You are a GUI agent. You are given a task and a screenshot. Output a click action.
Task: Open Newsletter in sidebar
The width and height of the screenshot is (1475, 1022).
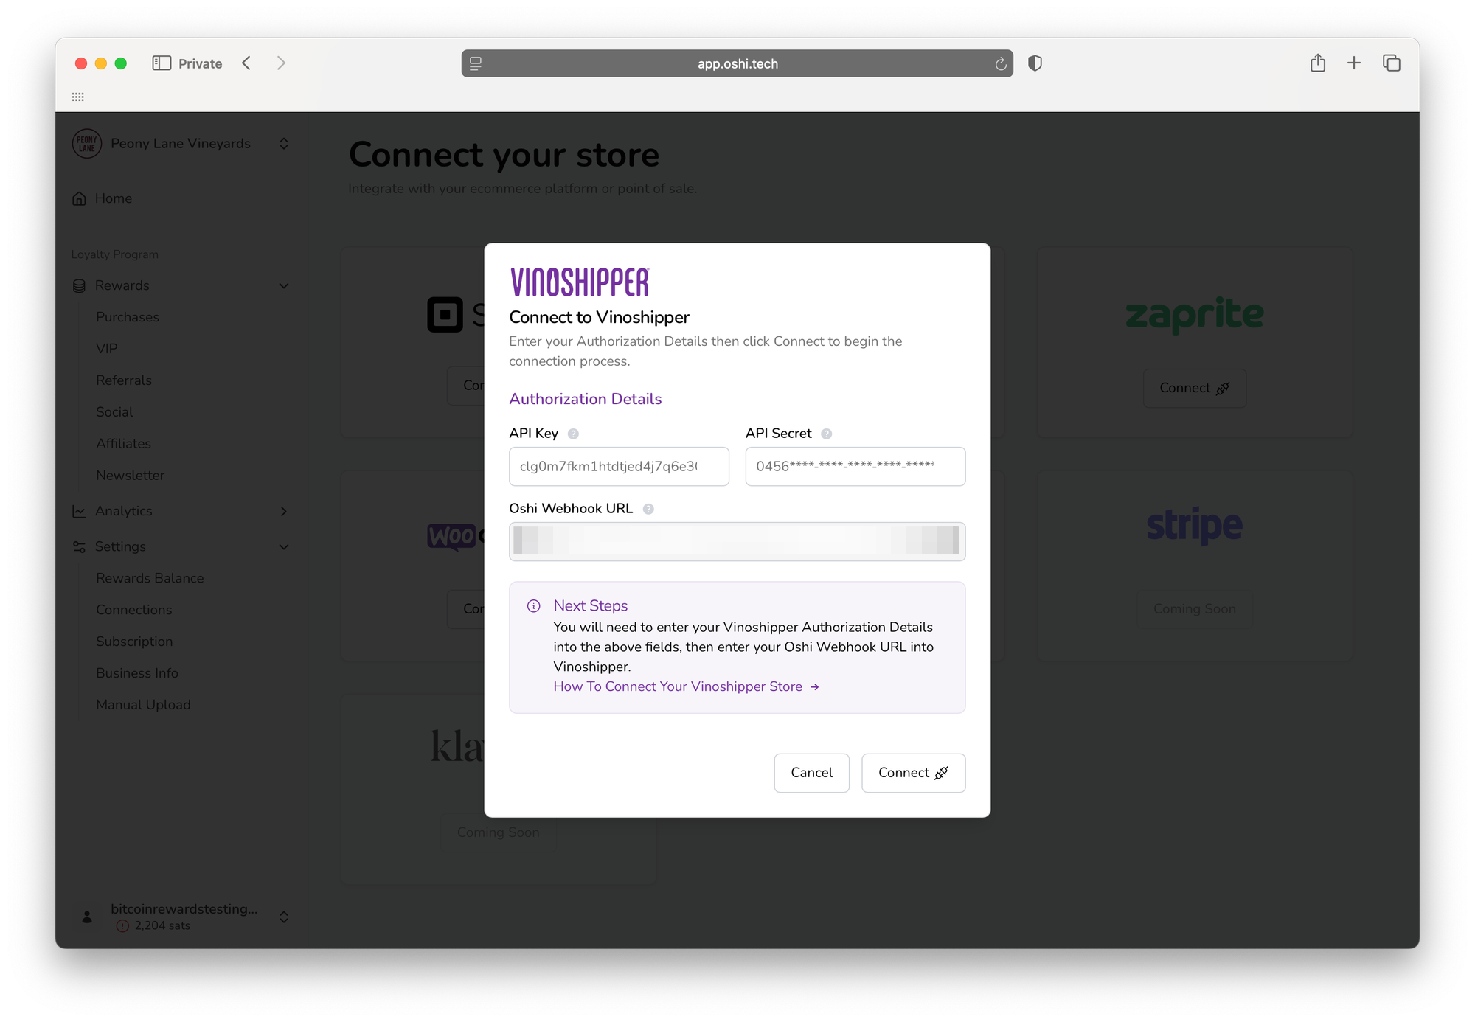click(x=130, y=476)
